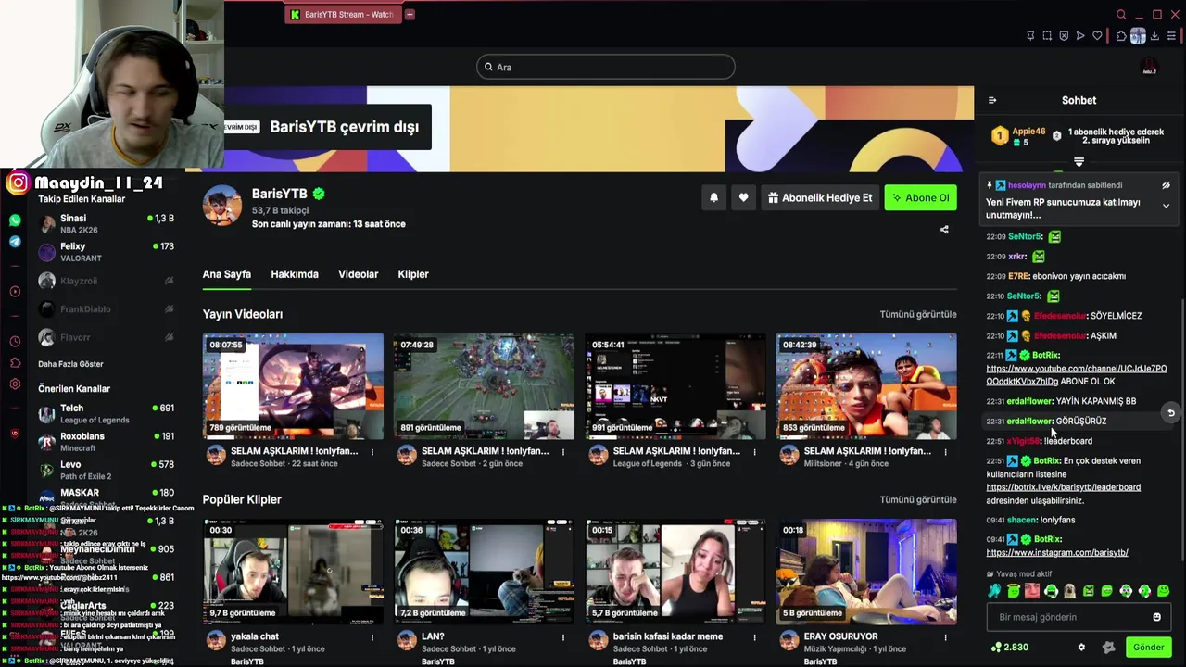This screenshot has width=1186, height=667.
Task: Open Levo Path of Exile 2 channel
Action: pyautogui.click(x=106, y=470)
